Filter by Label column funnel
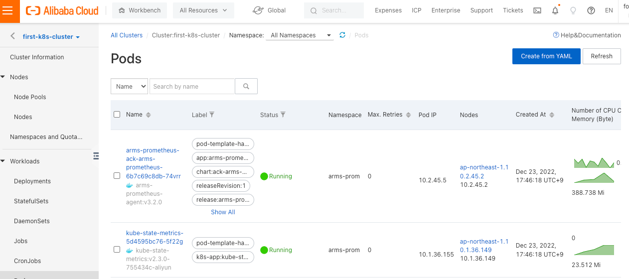The image size is (629, 279). tap(212, 115)
